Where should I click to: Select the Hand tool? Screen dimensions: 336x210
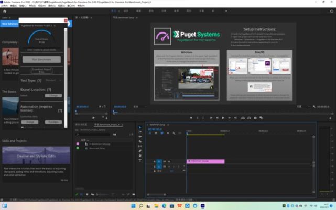coord(140,156)
